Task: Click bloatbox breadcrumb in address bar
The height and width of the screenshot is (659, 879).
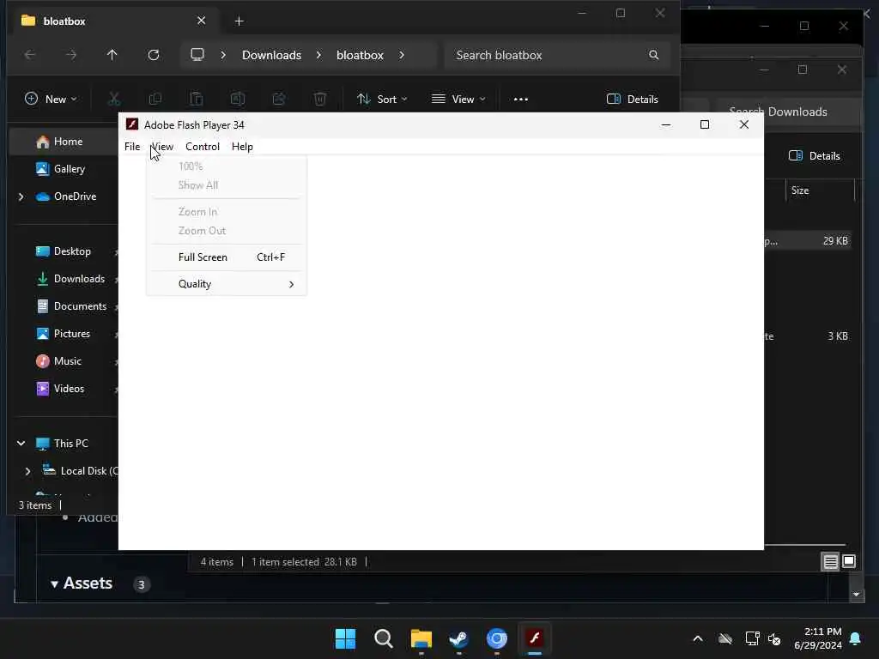Action: [360, 55]
